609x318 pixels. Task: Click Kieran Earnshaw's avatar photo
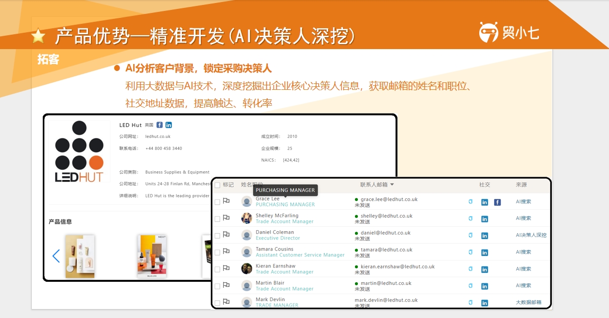[x=247, y=269]
